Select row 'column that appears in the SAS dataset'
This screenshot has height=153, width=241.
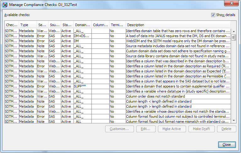pyautogui.click(x=118, y=81)
